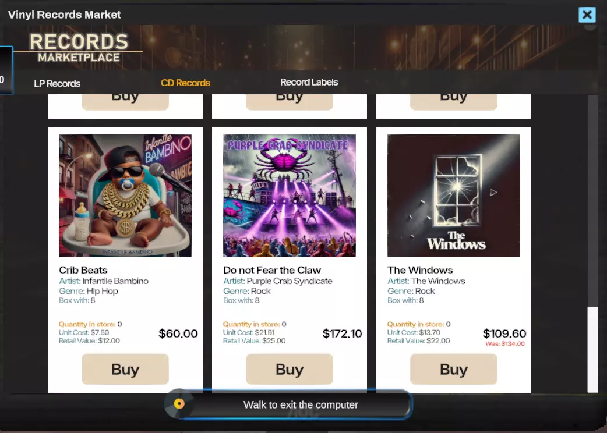This screenshot has width=607, height=433.
Task: Buy Do not Fear the Claw box
Action: tap(289, 369)
